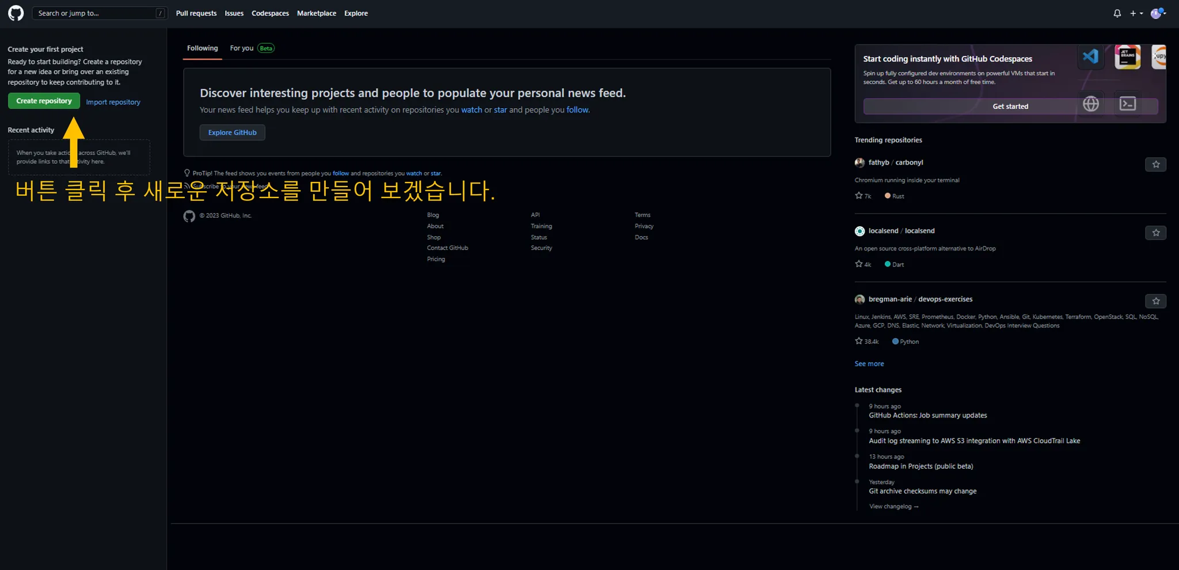Open the notifications bell
This screenshot has width=1179, height=570.
[x=1117, y=13]
